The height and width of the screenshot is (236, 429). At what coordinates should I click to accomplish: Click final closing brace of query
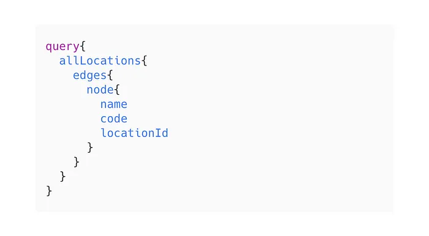tap(49, 191)
